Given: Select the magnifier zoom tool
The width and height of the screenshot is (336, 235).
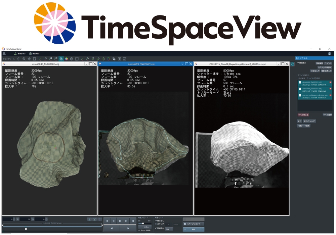Looking at the screenshot, I should click(x=24, y=58).
